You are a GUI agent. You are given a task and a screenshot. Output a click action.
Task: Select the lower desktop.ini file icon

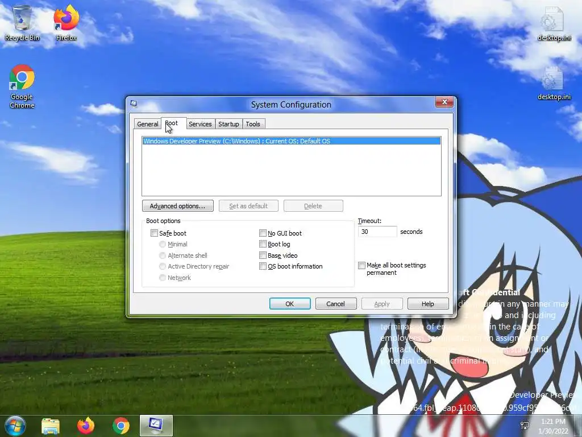[554, 83]
